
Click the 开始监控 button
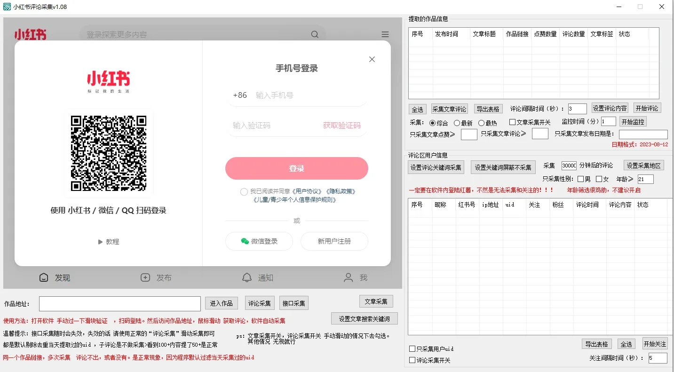click(x=633, y=122)
